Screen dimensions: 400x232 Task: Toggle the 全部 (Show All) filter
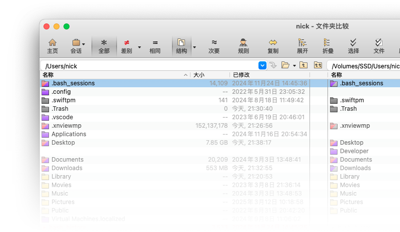(104, 46)
